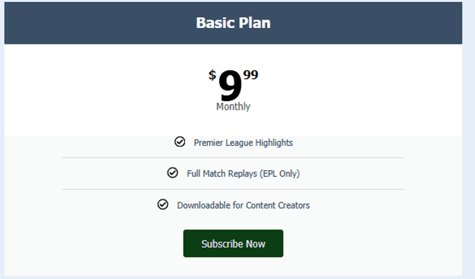
Task: Click the large 9 price digit
Action: tap(230, 86)
